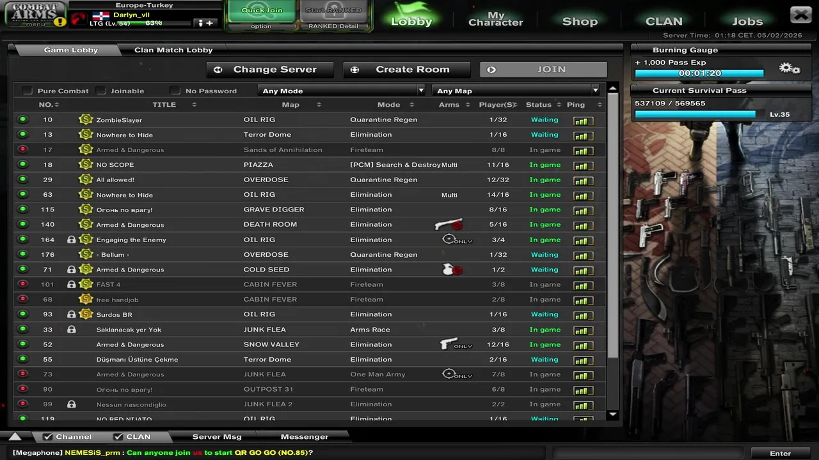The width and height of the screenshot is (819, 460).
Task: Click the sniper-only icon on One Man Army room
Action: 457,374
